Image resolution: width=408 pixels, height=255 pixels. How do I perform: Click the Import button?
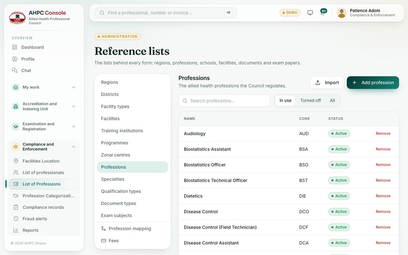(327, 83)
